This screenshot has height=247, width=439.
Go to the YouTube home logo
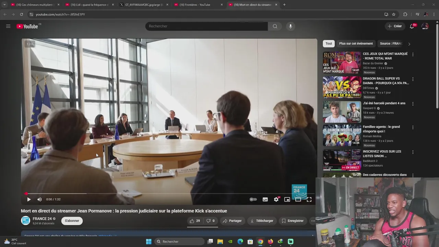[x=27, y=26]
